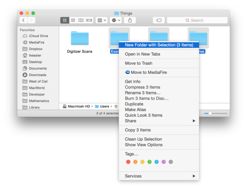Choose Copy 3 Items

coord(159,130)
